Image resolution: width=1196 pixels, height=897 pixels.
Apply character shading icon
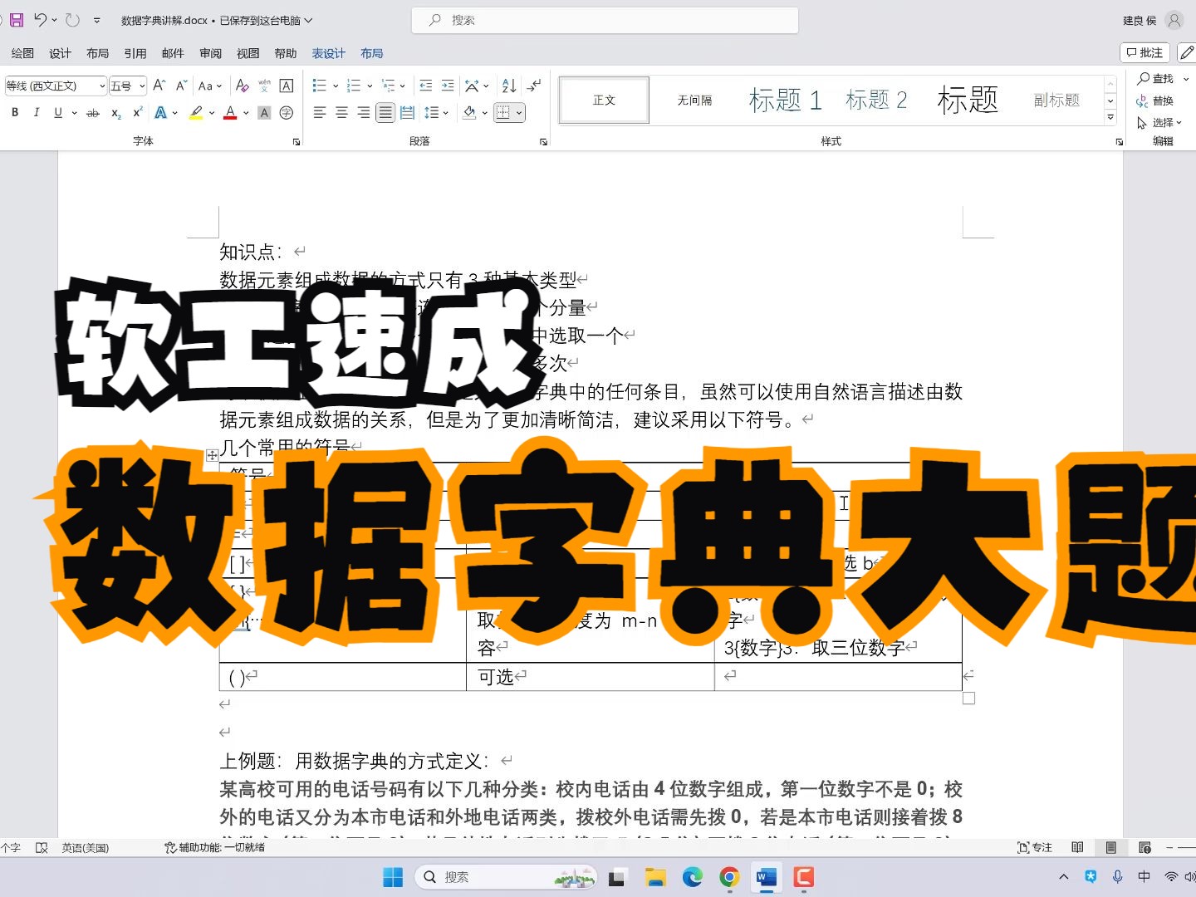(x=264, y=113)
